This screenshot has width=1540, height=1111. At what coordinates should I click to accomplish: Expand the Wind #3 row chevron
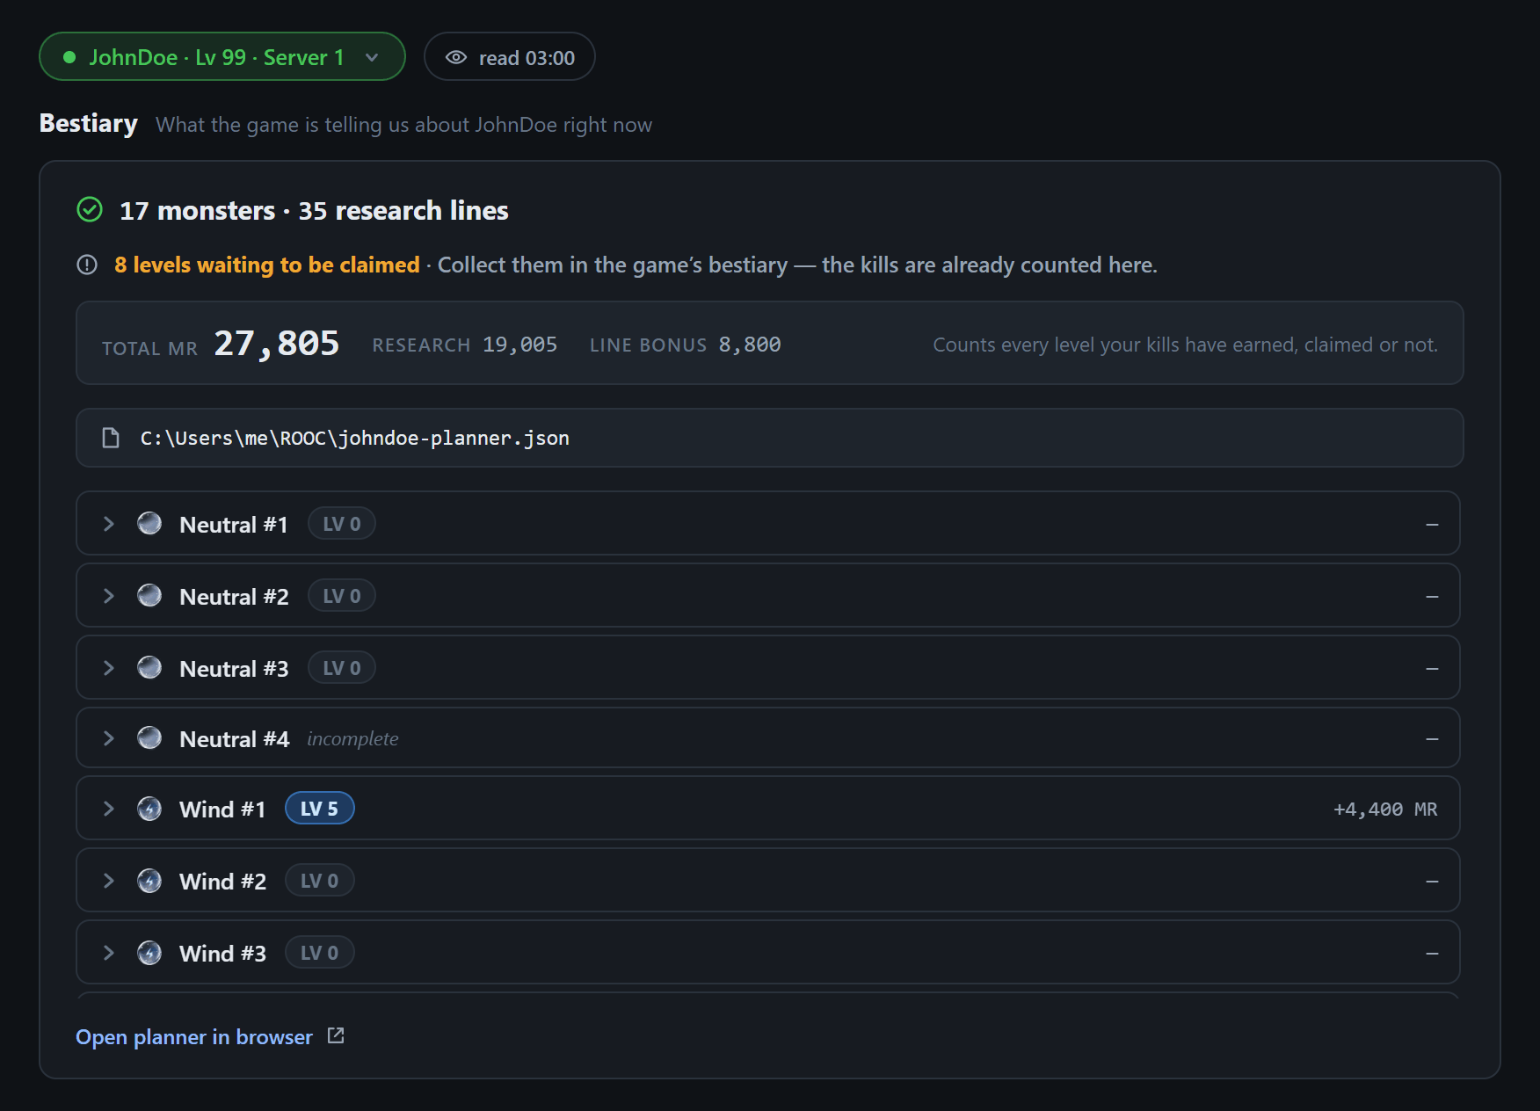pyautogui.click(x=109, y=953)
